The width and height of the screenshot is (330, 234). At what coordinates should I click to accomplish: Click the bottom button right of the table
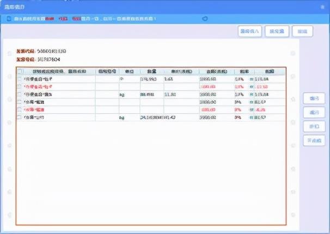click(x=314, y=141)
